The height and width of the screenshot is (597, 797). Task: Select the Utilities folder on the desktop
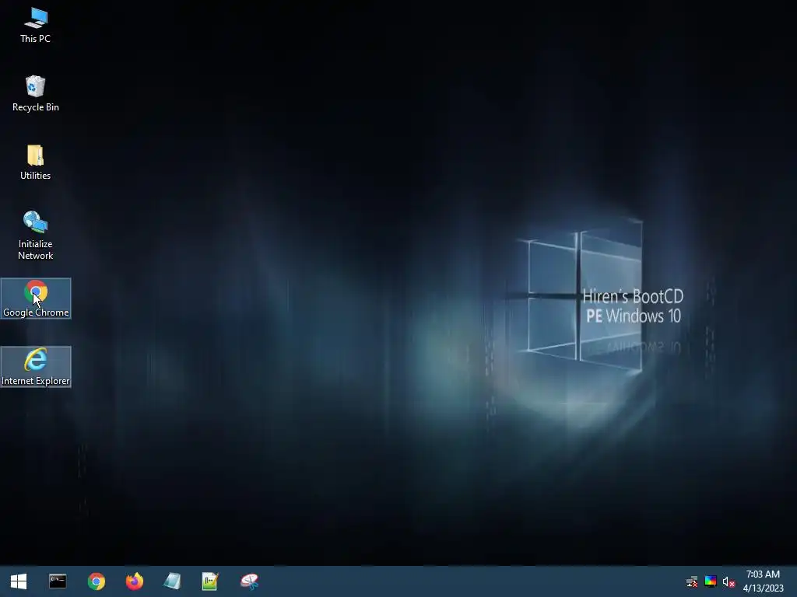[x=35, y=162]
